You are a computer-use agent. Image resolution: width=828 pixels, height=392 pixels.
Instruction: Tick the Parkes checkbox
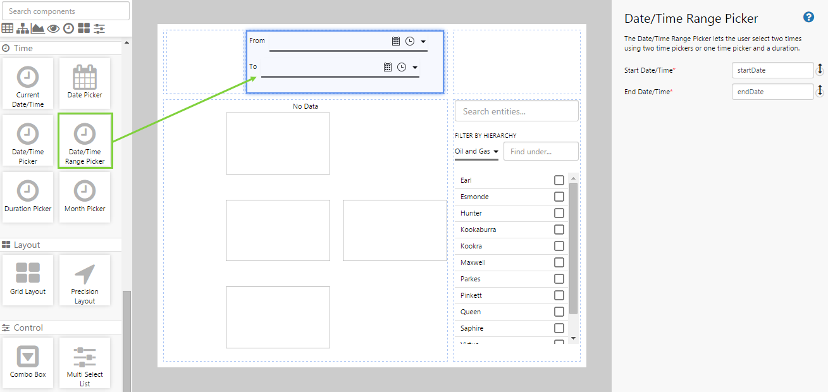559,279
